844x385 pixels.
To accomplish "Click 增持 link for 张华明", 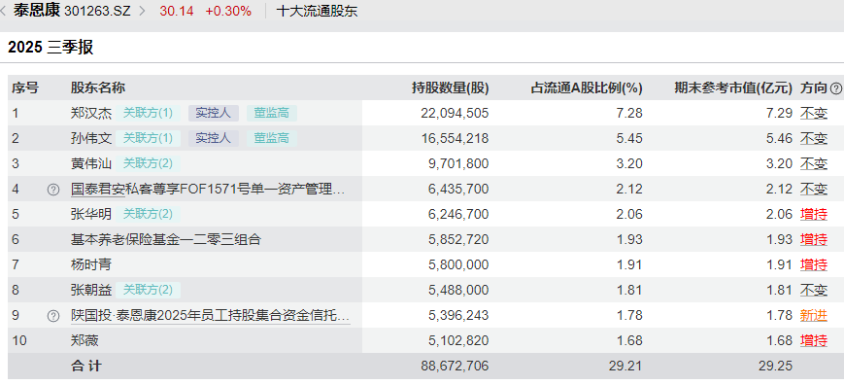I will click(814, 214).
